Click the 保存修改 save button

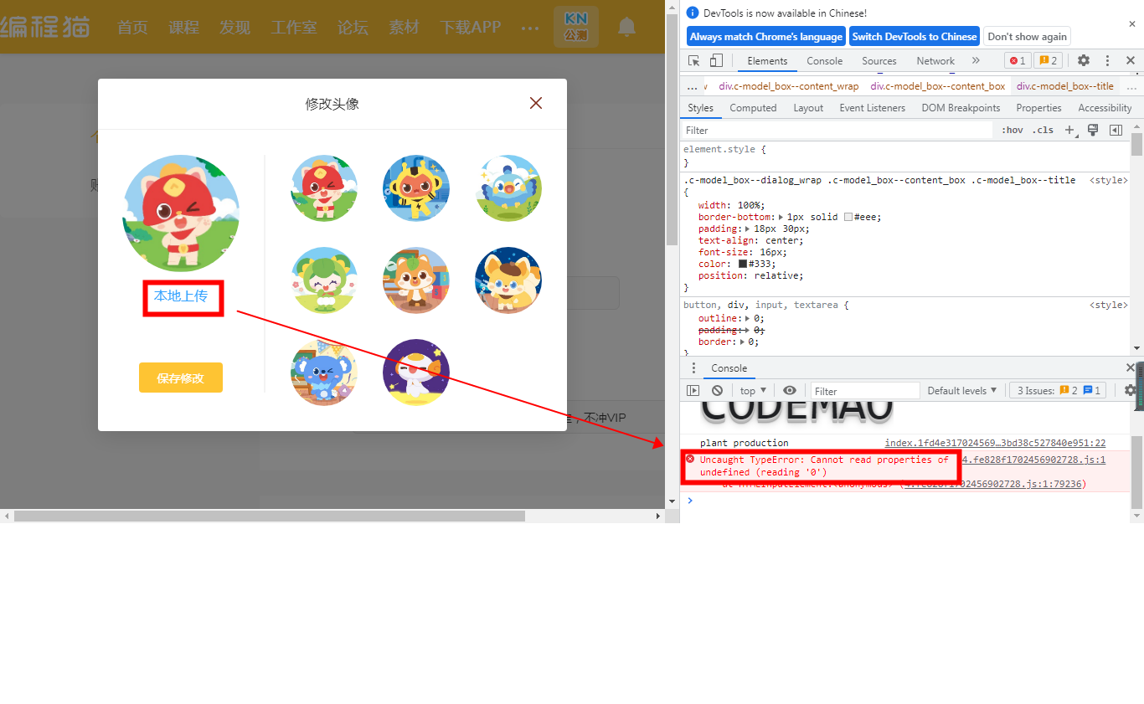click(x=181, y=378)
